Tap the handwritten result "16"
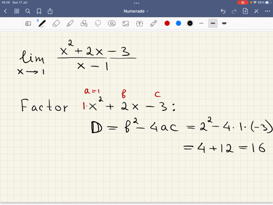Screen dimensions: 273x205 tap(258, 147)
